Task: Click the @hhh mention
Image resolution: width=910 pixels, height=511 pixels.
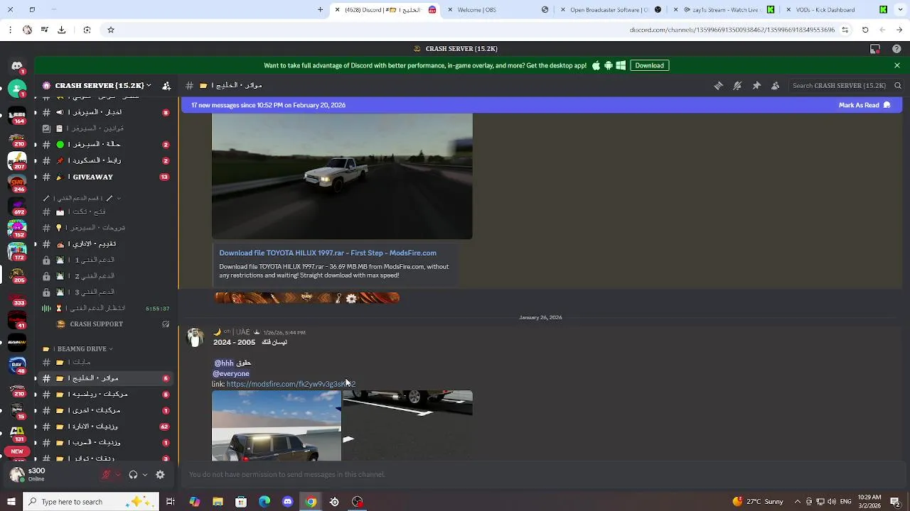Action: [x=224, y=363]
